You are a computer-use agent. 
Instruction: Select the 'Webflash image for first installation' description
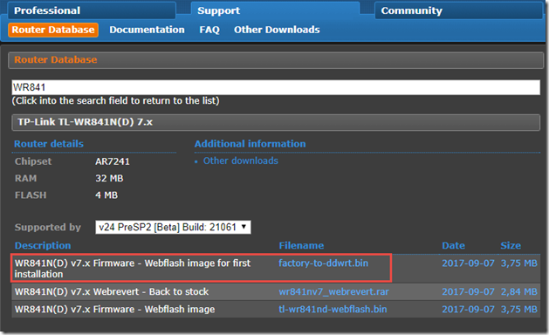click(133, 269)
